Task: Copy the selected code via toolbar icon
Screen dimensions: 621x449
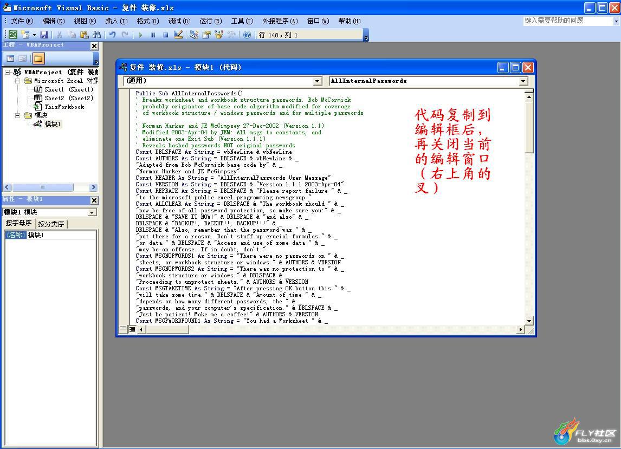Action: (72, 35)
